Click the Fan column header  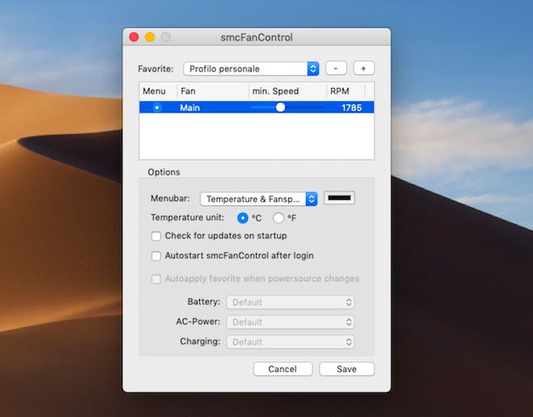(213, 91)
